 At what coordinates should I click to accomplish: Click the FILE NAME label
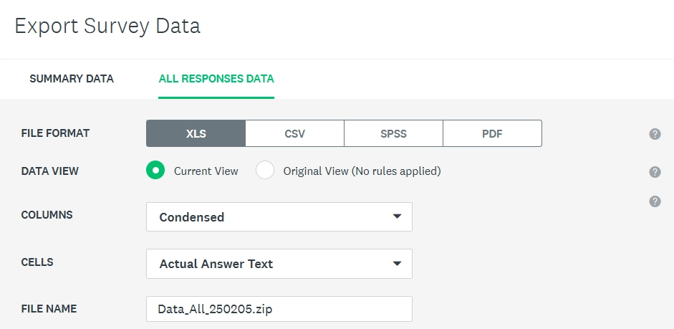coord(49,309)
